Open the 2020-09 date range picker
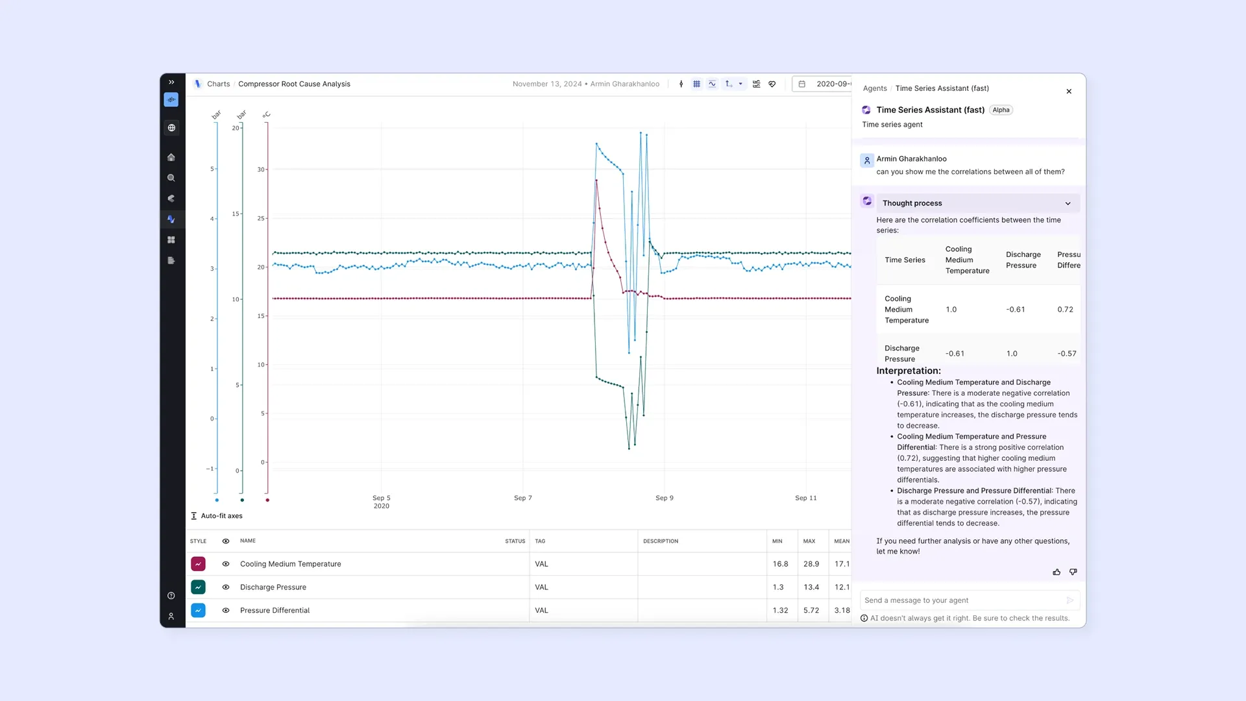The width and height of the screenshot is (1246, 701). pyautogui.click(x=822, y=84)
